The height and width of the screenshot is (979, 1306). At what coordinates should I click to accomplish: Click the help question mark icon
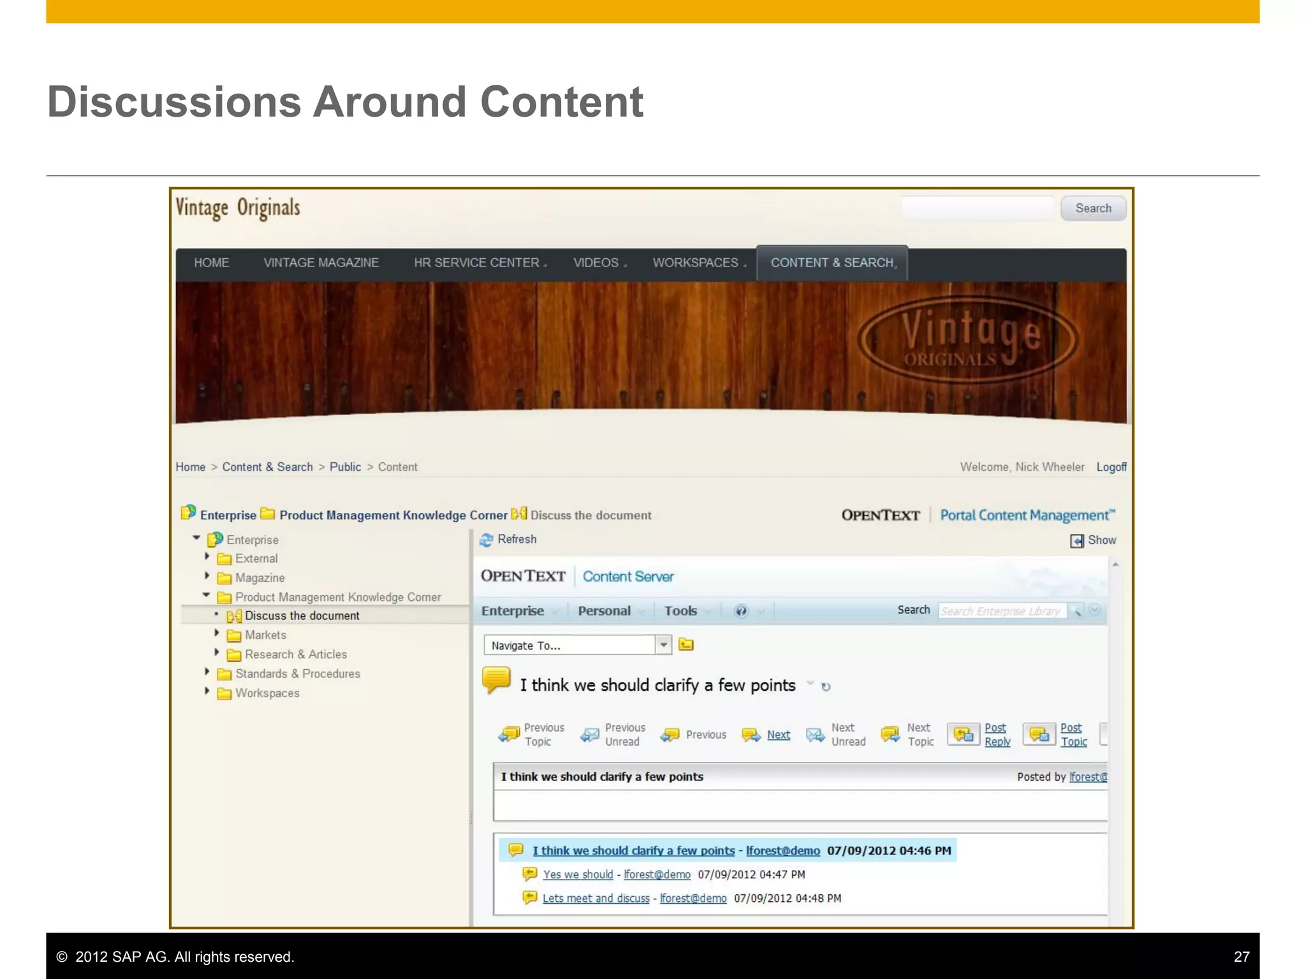click(x=741, y=611)
